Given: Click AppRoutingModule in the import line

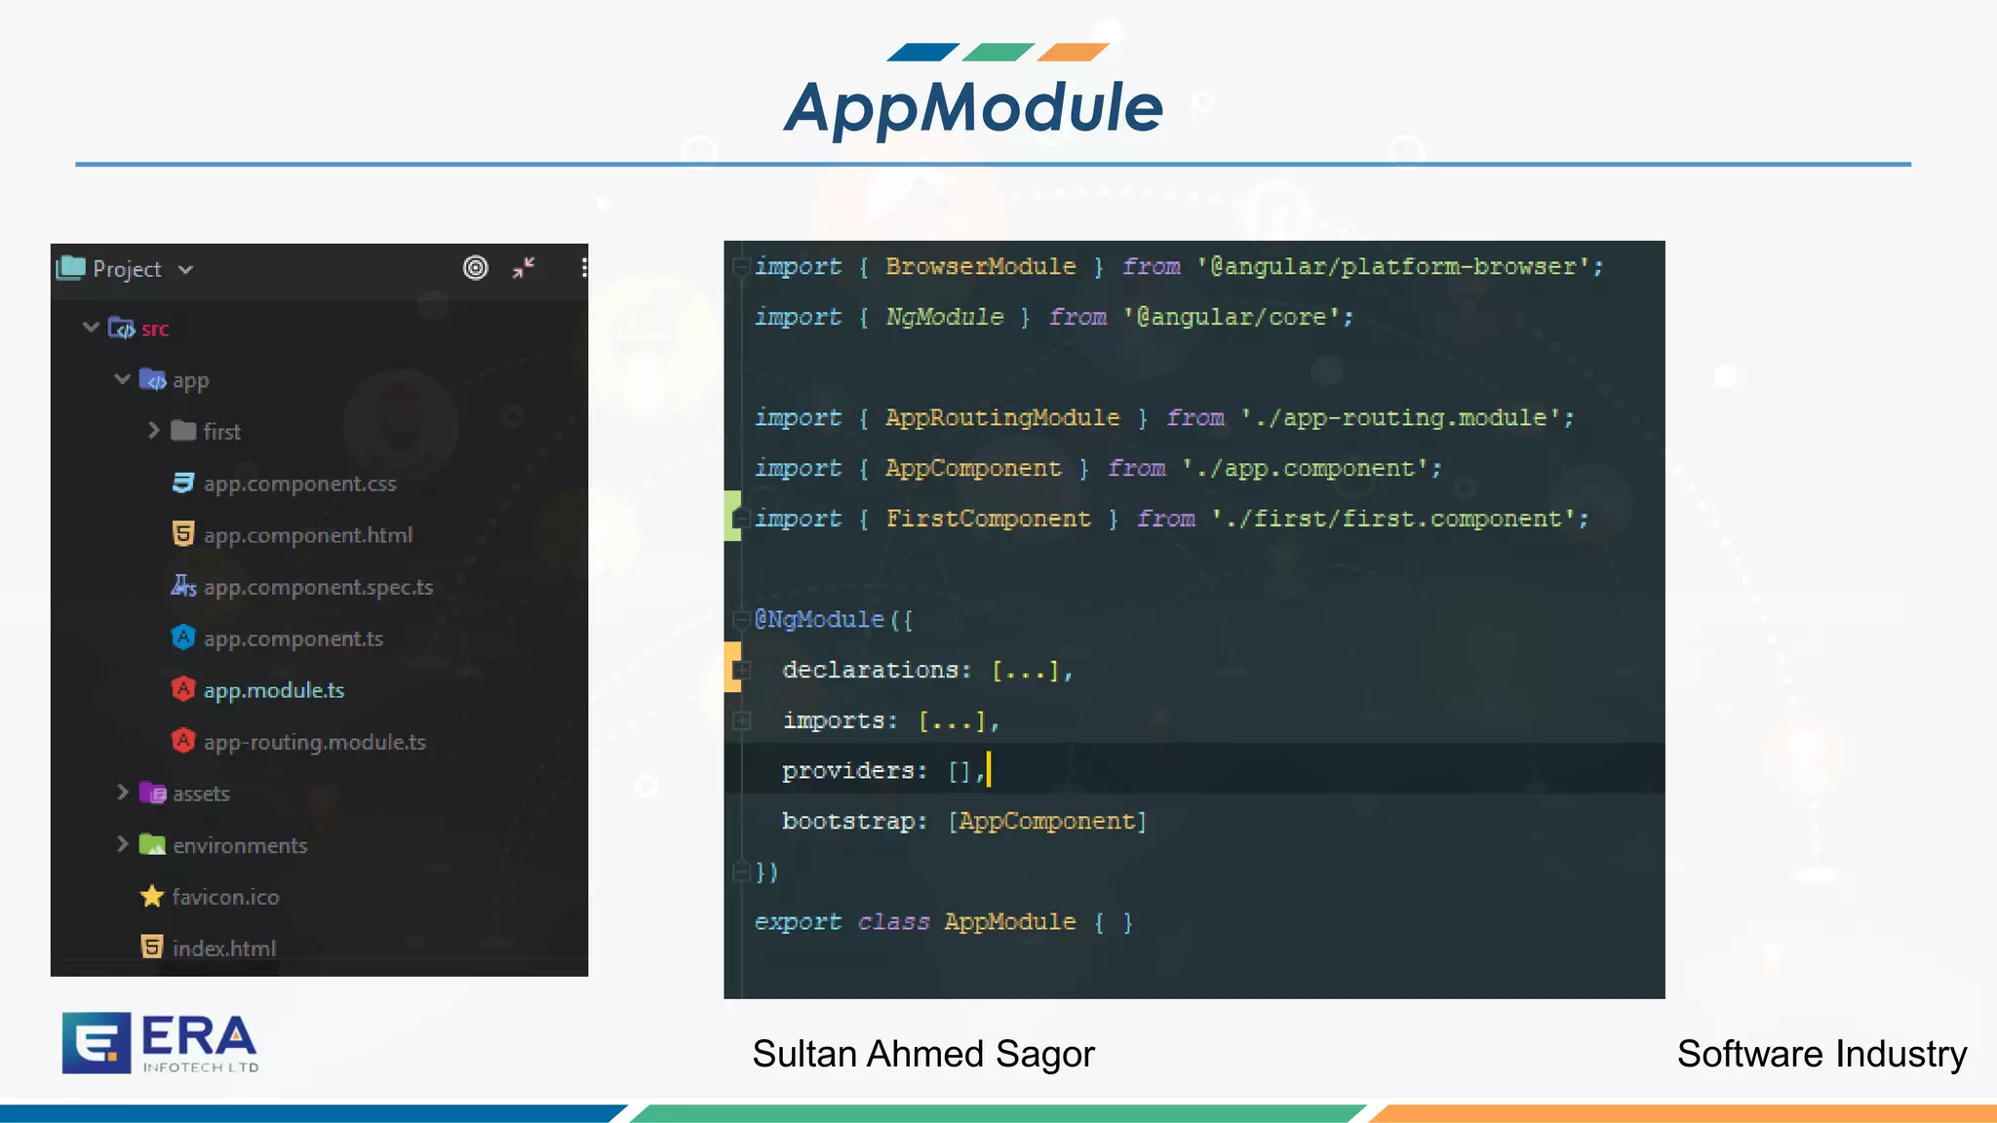Looking at the screenshot, I should pyautogui.click(x=1002, y=417).
